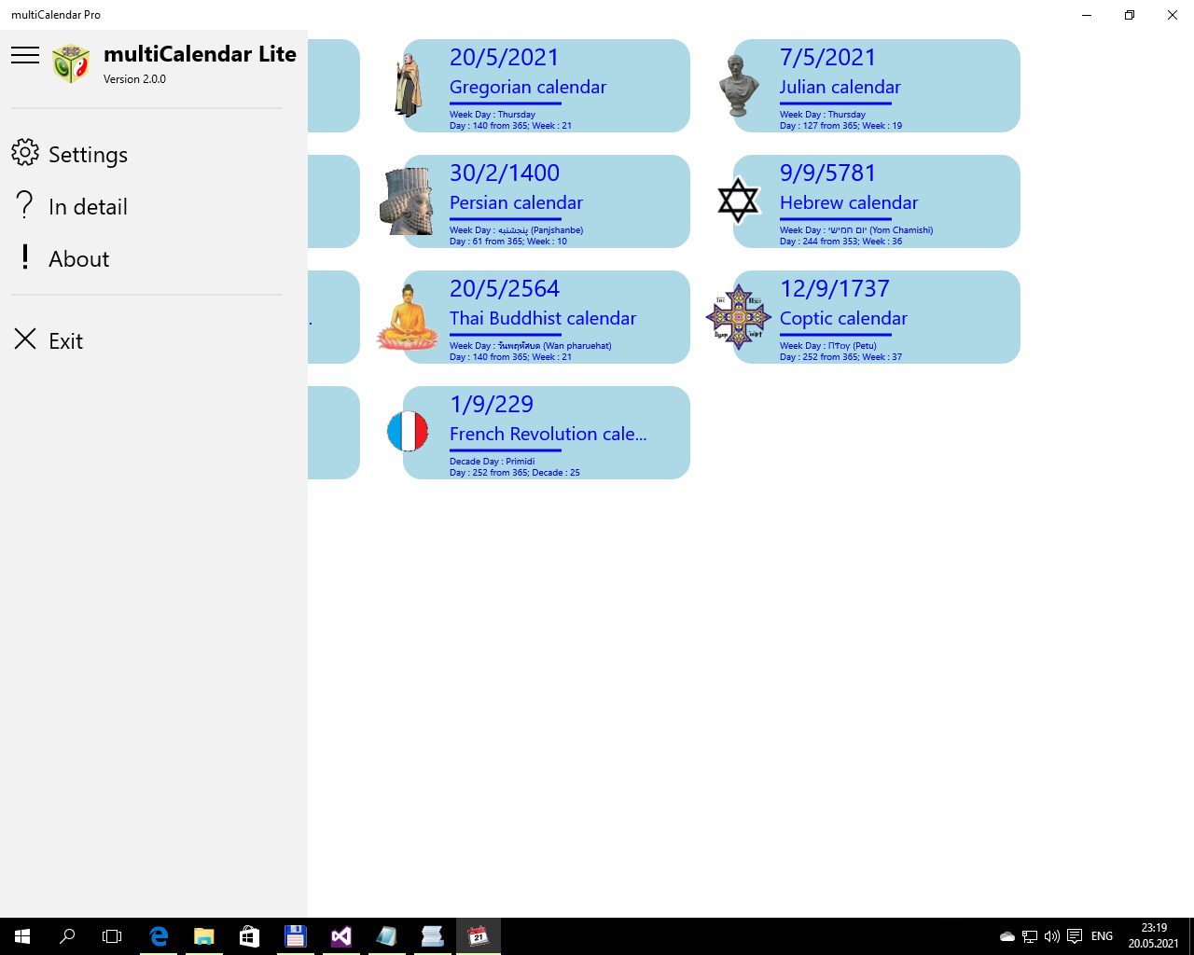Click the Pope figure Gregorian icon
This screenshot has height=955, width=1194.
(x=408, y=86)
